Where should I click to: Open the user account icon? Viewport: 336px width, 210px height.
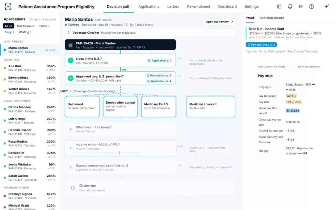(311, 6)
